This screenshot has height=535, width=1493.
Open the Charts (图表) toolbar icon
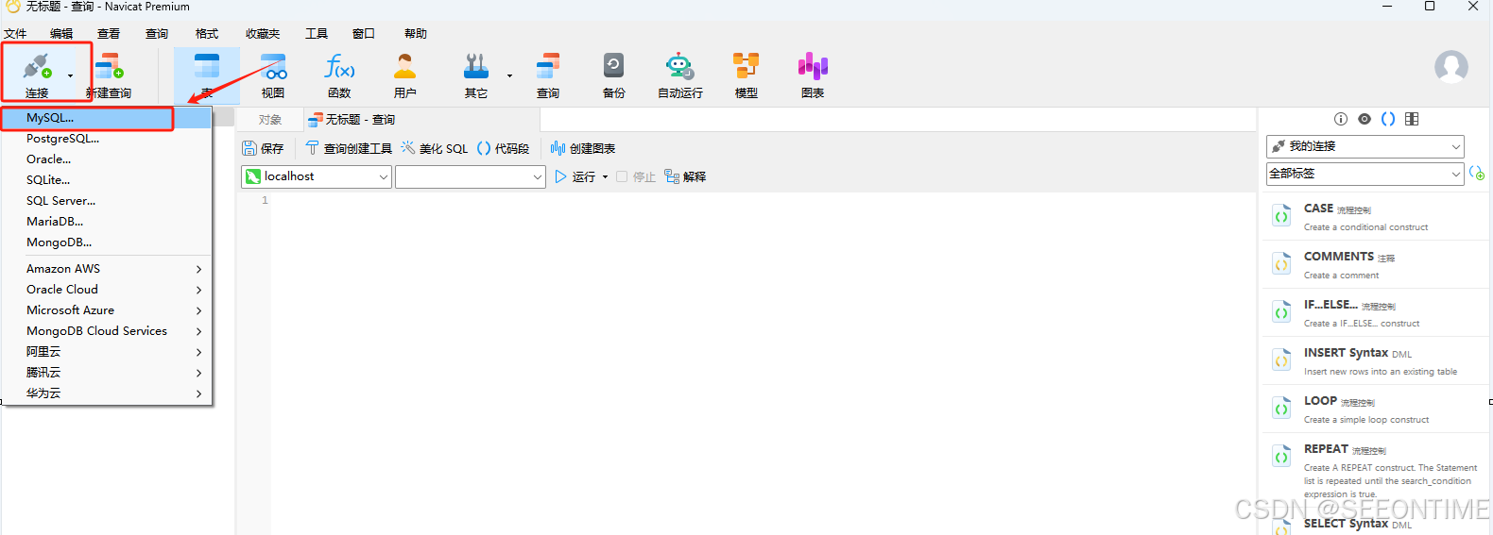pos(813,67)
